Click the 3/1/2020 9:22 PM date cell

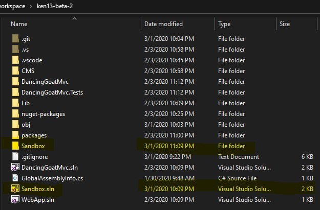coord(167,157)
